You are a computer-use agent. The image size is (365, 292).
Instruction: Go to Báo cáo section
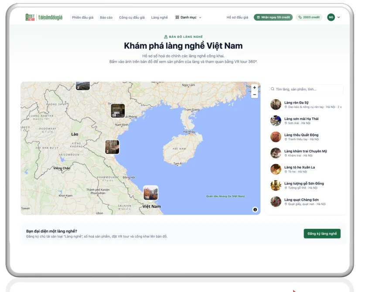pyautogui.click(x=106, y=17)
